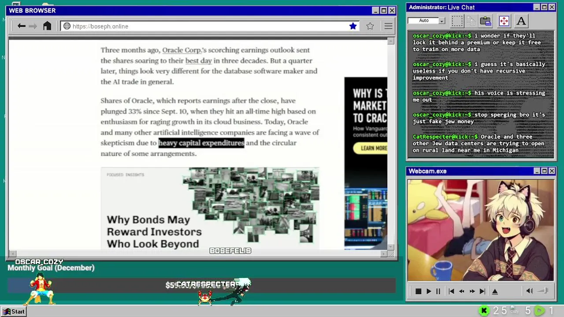Open the browser hamburger menu
The width and height of the screenshot is (564, 317).
(x=388, y=26)
